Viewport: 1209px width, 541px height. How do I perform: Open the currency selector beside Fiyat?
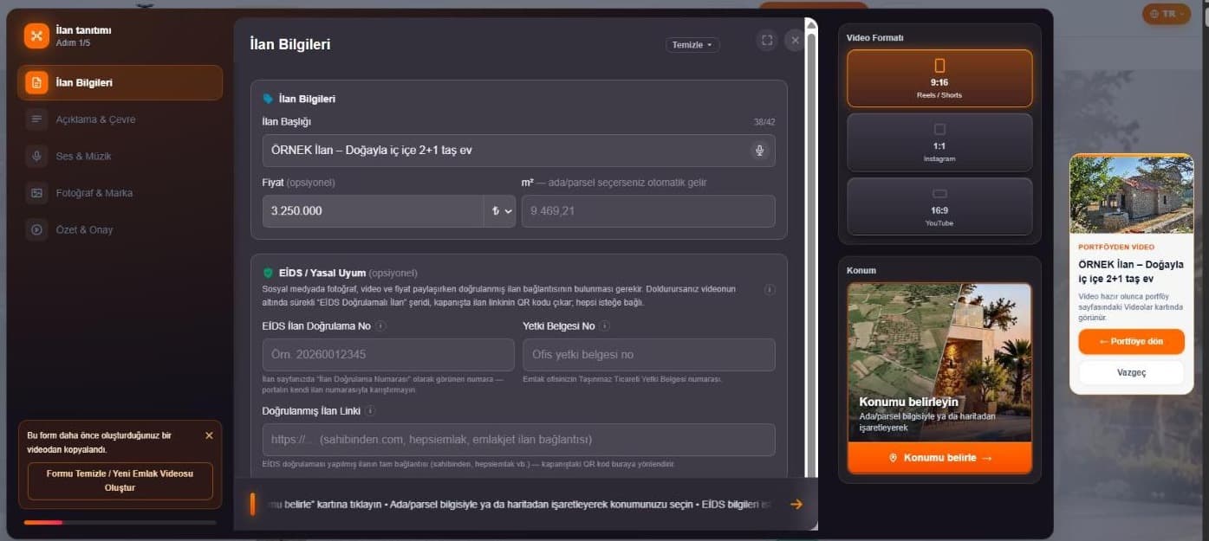point(500,211)
